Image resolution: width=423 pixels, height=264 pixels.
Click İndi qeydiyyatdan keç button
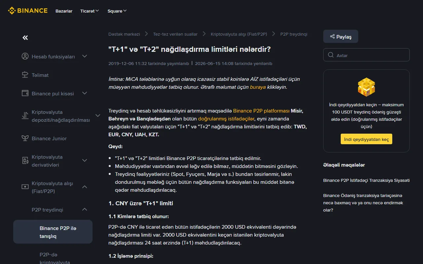(x=366, y=139)
